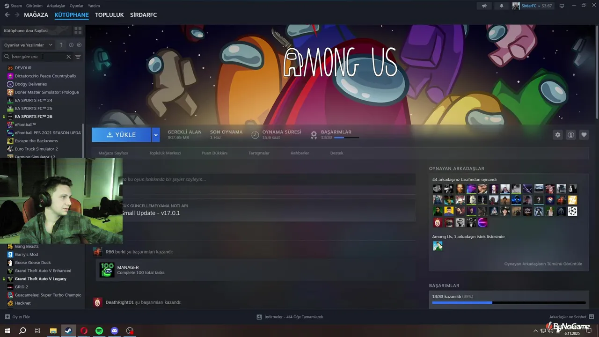
Task: Open Windows taskbar search
Action: pos(22,330)
